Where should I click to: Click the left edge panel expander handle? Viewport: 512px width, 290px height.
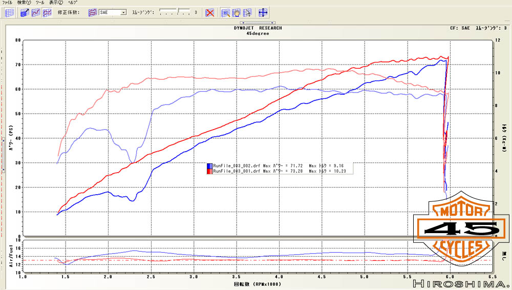coord(3,168)
